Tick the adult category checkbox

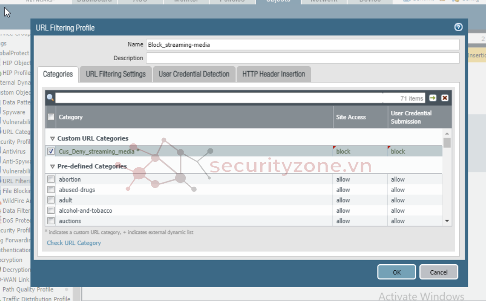coord(51,200)
